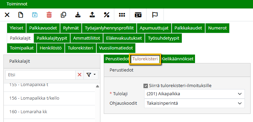253x122 pixels.
Task: Click the download/import tray icon
Action: coord(78,15)
